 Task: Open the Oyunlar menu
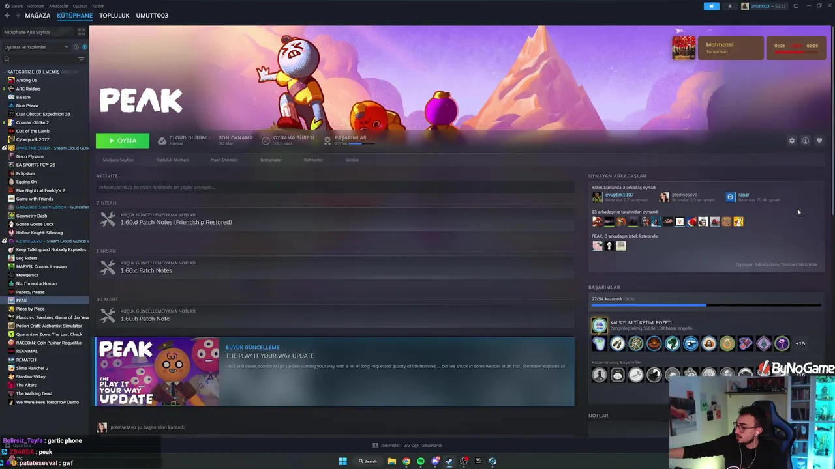pyautogui.click(x=80, y=6)
